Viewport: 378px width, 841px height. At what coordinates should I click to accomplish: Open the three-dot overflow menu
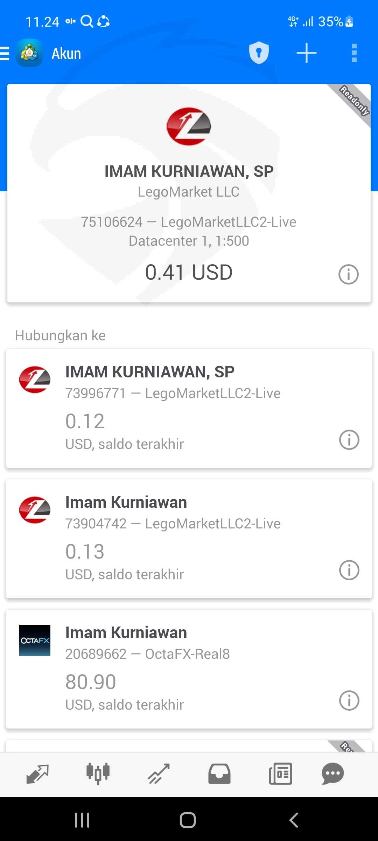coord(354,53)
